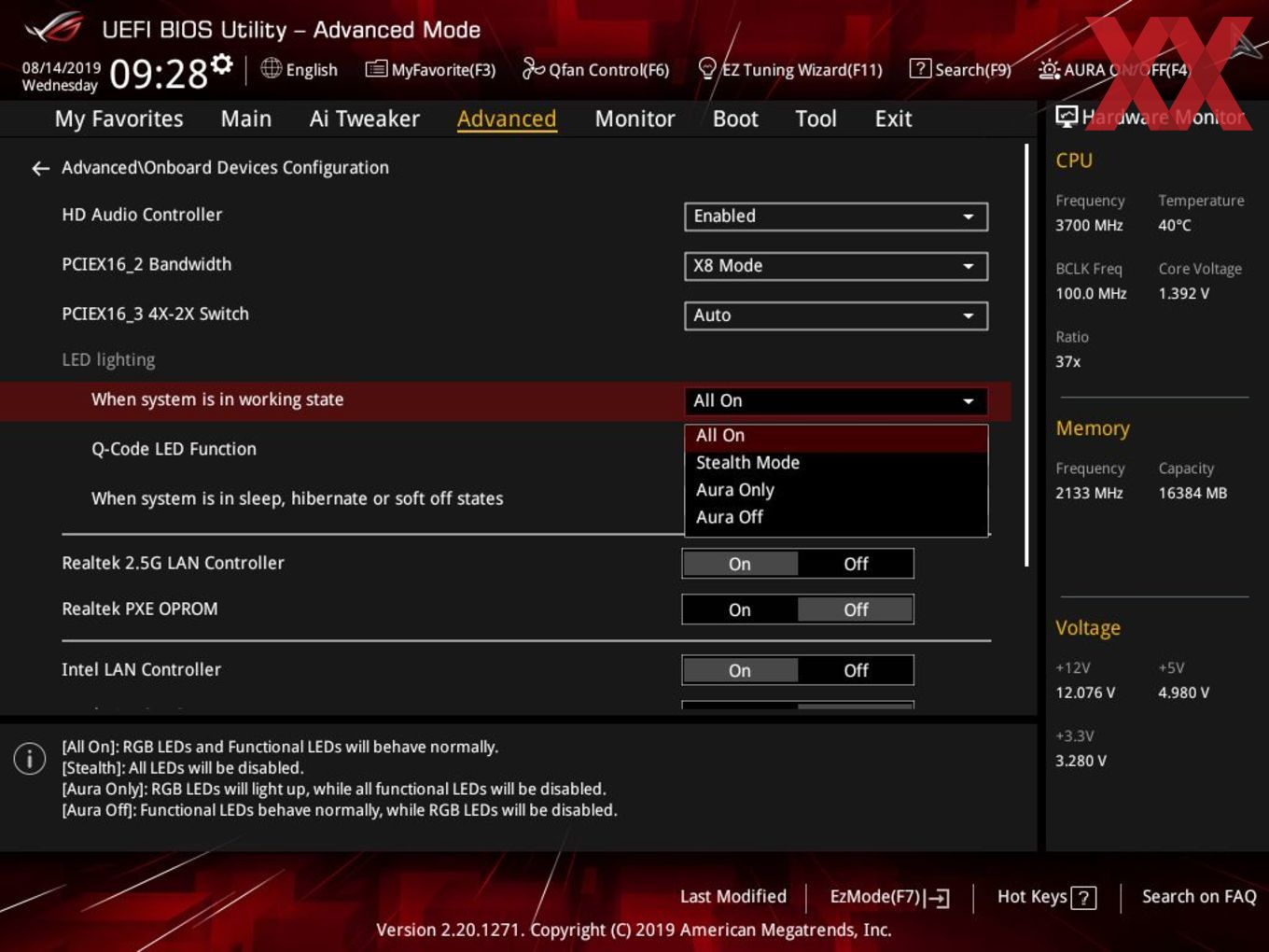Screen dimensions: 1269x952
Task: Click the EZ Tuning Wizard bulb icon
Action: click(707, 69)
